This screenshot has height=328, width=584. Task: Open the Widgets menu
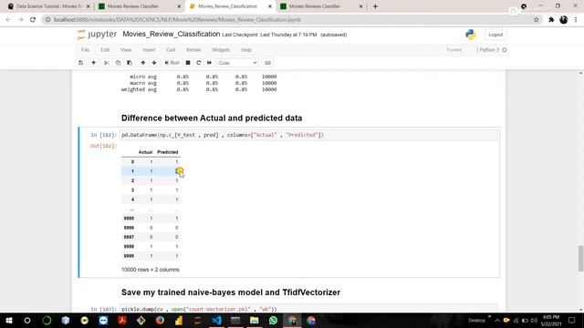tap(221, 50)
